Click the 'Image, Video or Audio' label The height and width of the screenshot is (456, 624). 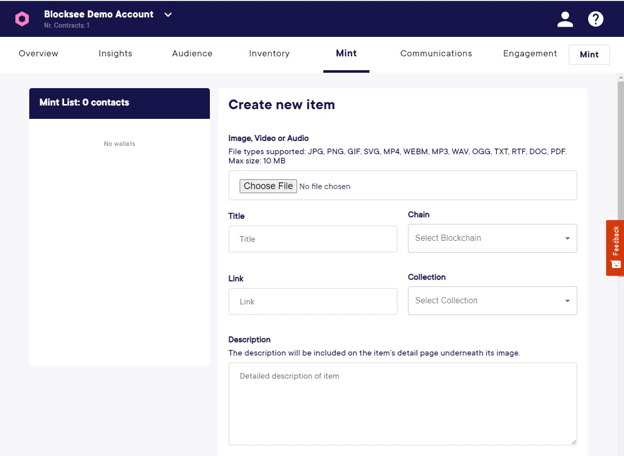coord(268,138)
